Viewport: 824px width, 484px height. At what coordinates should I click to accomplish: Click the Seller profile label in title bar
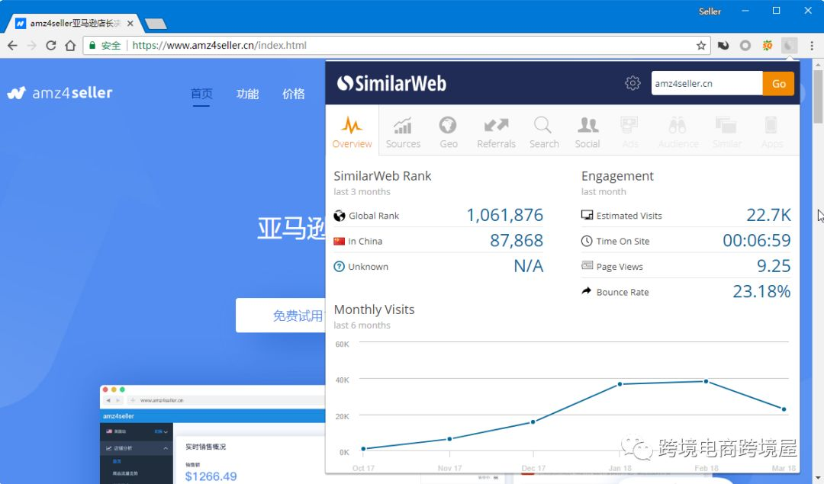tap(710, 11)
